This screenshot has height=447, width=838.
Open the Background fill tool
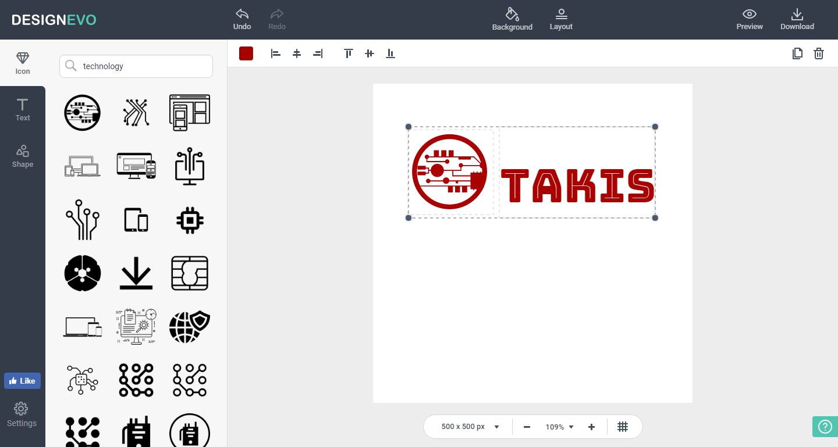coord(512,14)
